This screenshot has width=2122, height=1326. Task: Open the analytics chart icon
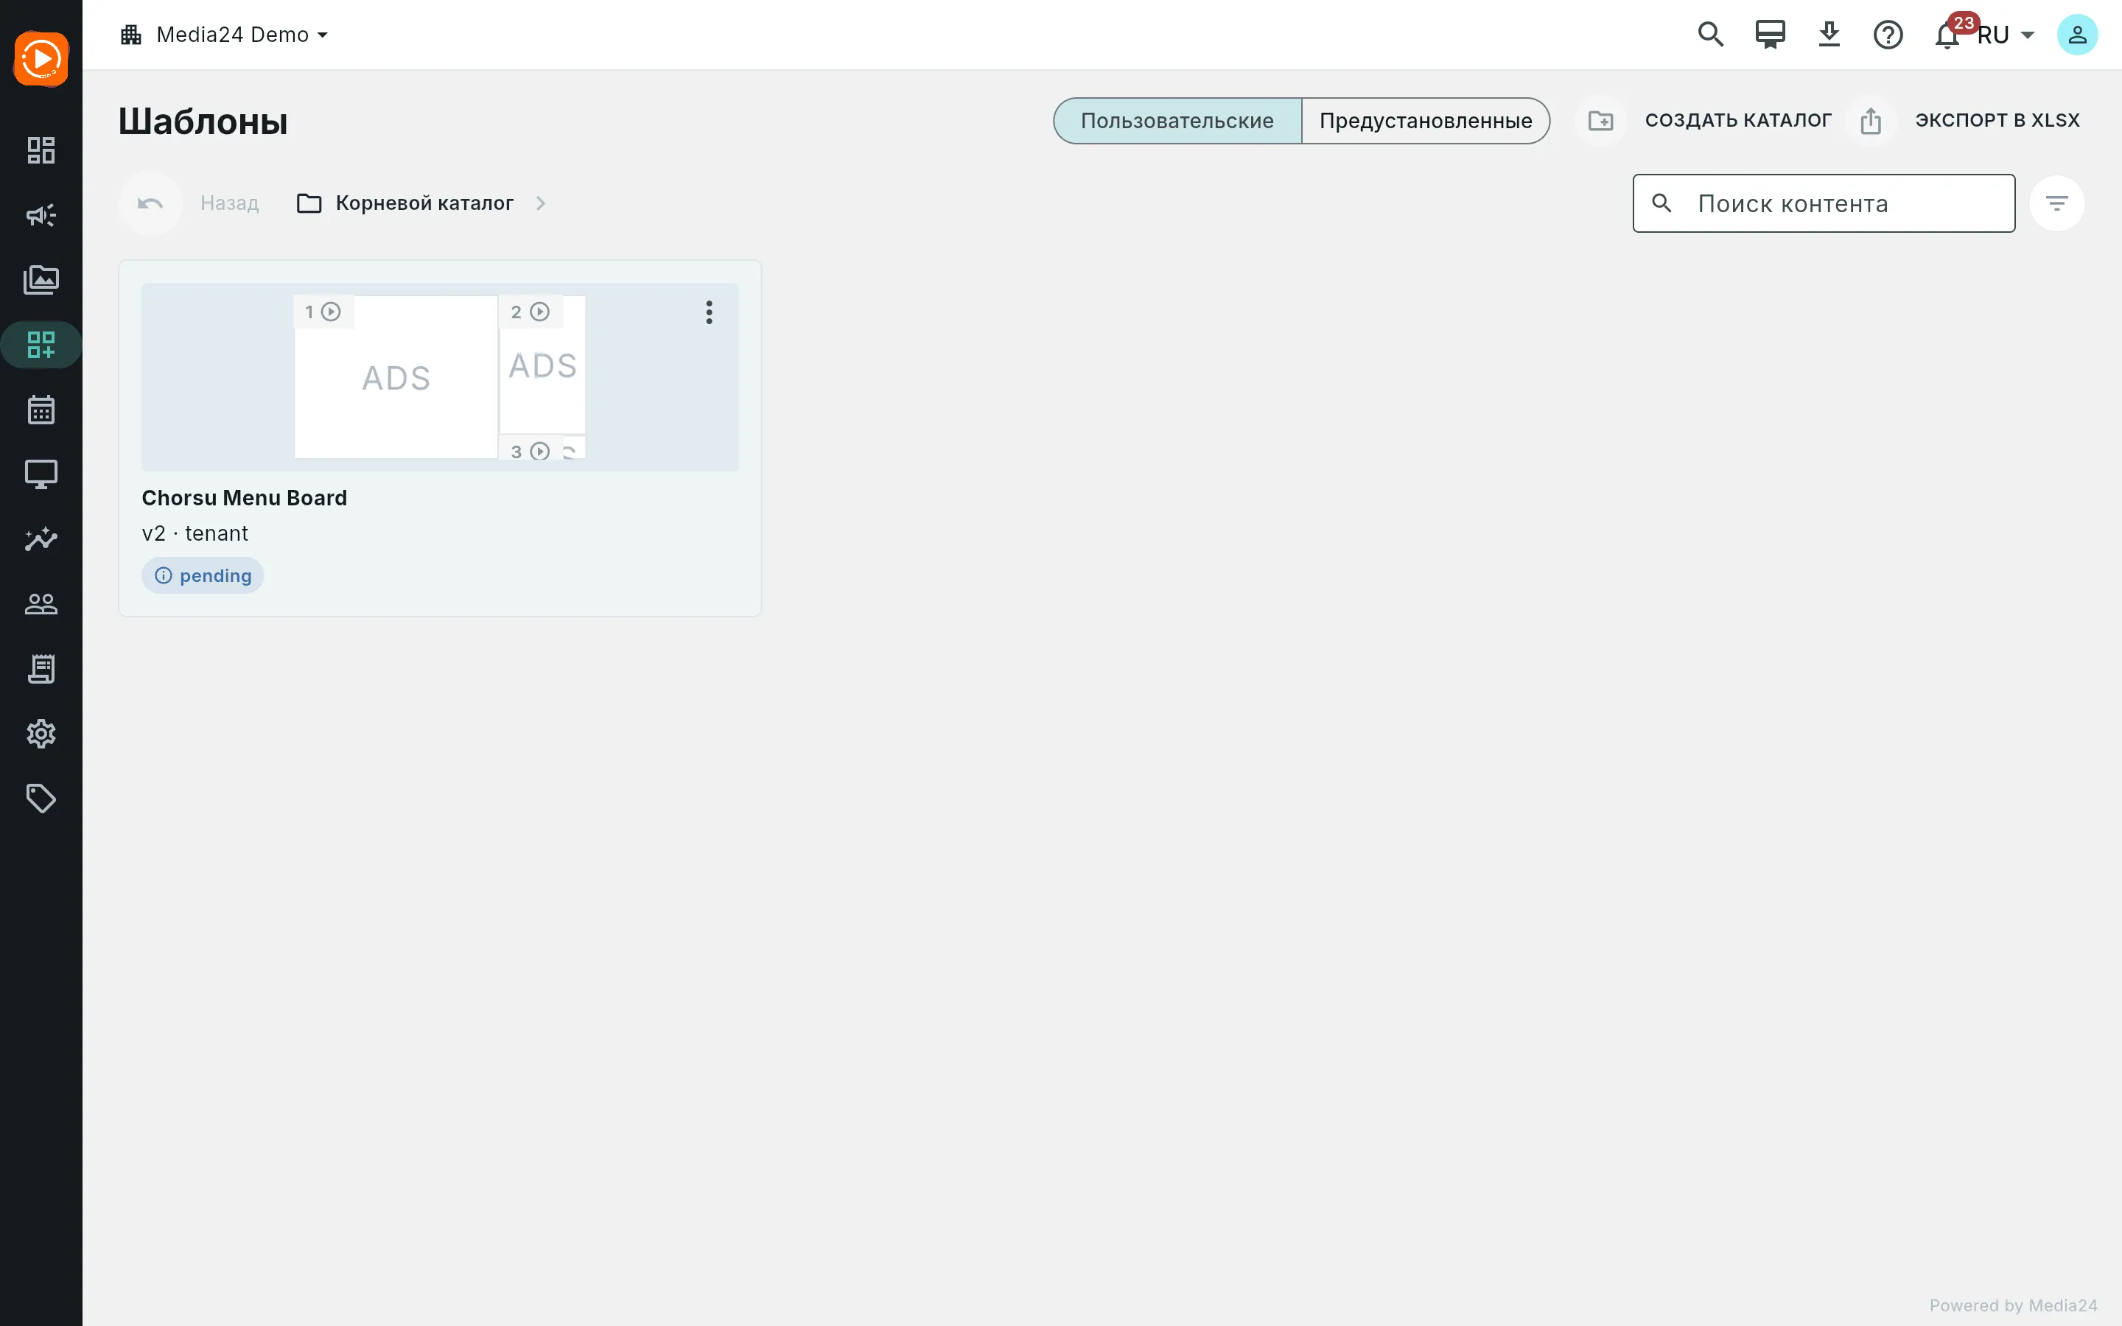click(x=41, y=539)
